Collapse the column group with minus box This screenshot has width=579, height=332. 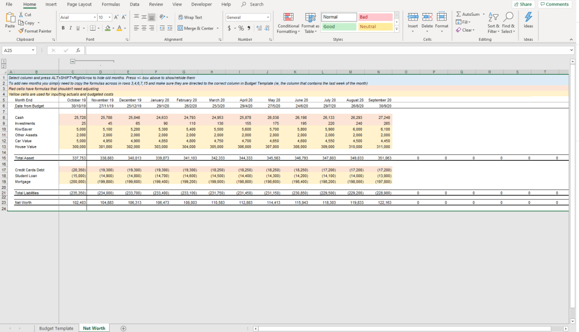coord(72,61)
